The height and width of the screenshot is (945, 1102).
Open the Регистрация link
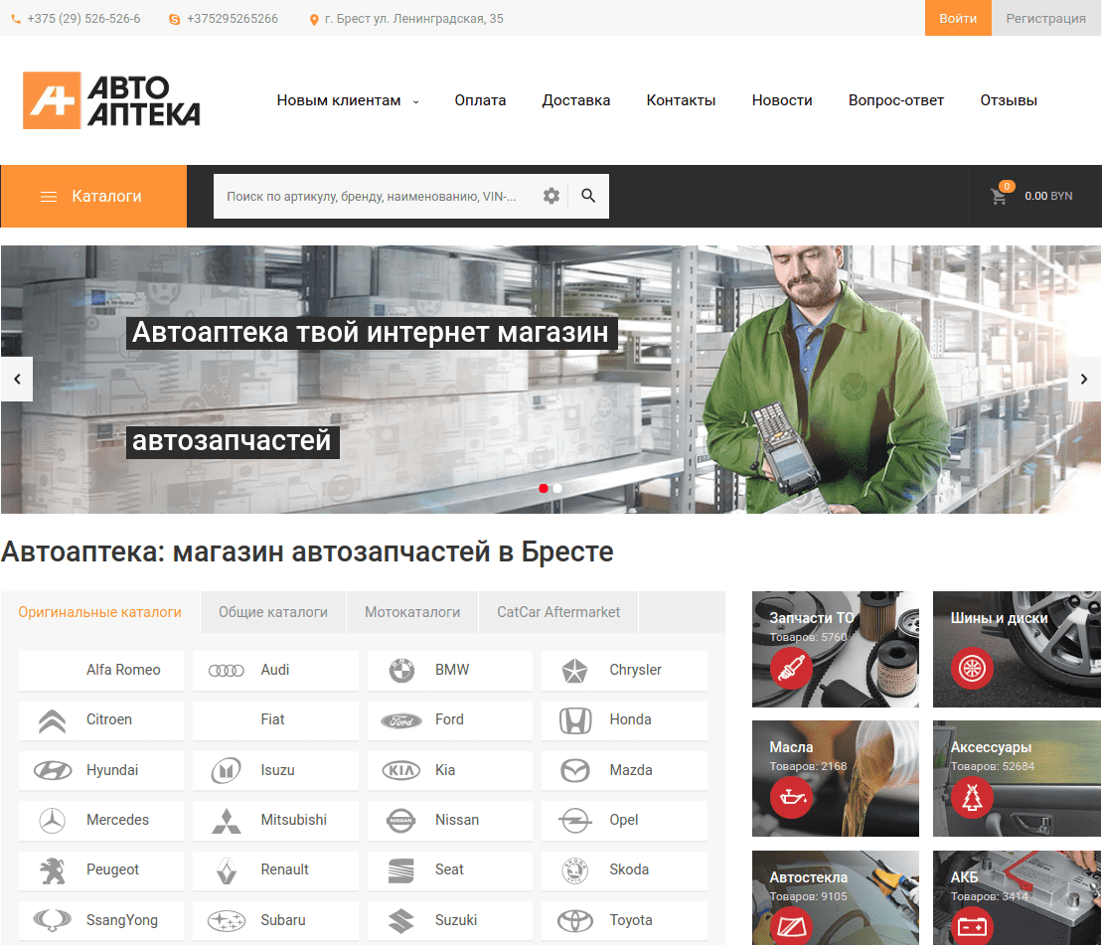coord(1045,18)
